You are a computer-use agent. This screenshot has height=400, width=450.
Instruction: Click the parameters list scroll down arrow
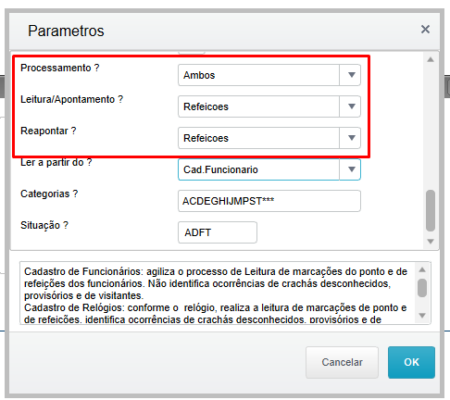431,241
